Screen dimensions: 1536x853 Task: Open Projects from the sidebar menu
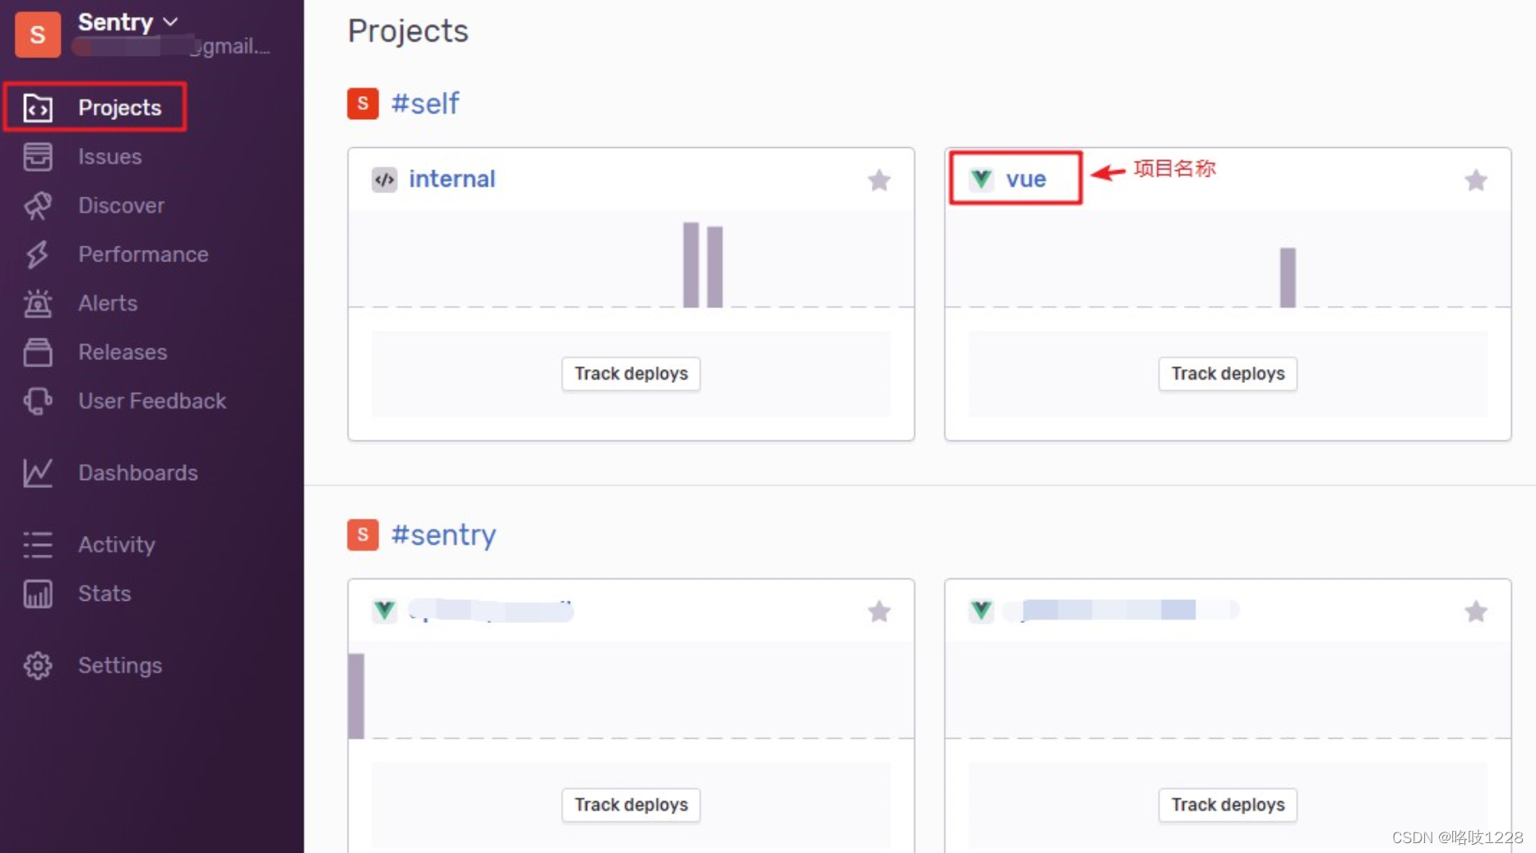[x=119, y=108]
